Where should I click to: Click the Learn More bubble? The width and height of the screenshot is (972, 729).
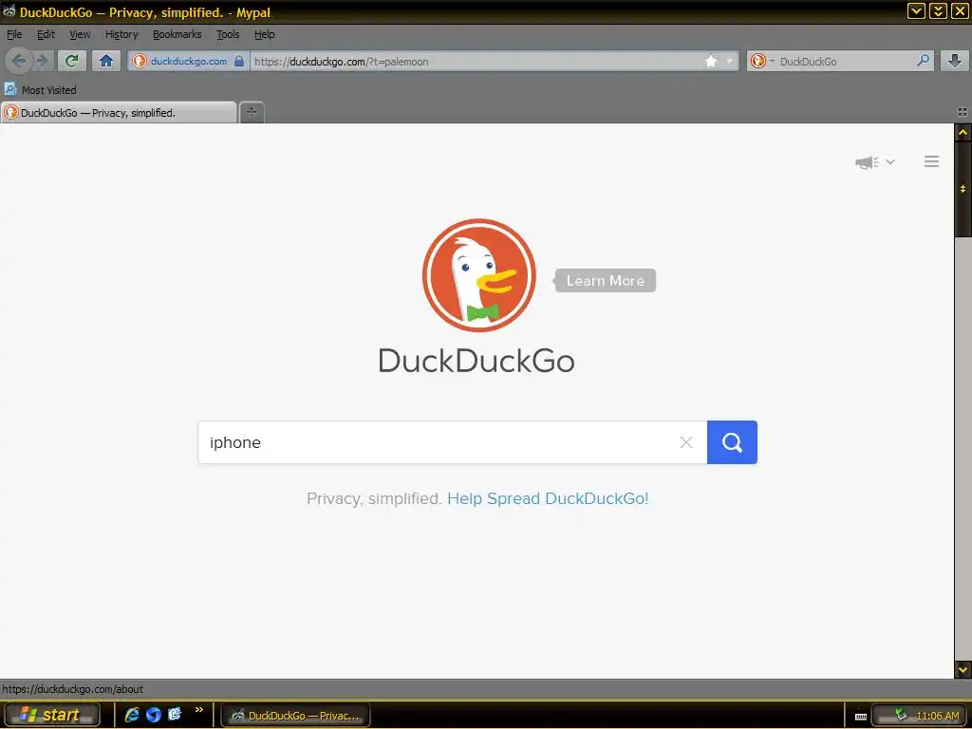point(605,280)
